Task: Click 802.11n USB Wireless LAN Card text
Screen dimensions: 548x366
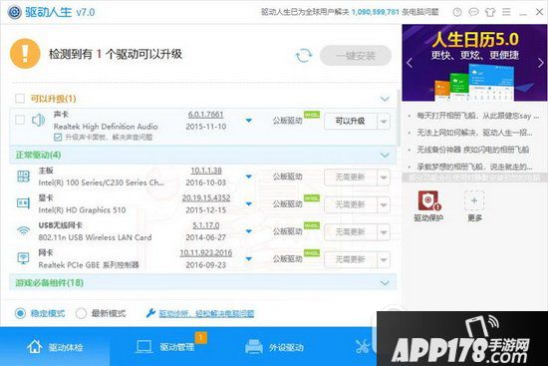Action: click(x=95, y=237)
